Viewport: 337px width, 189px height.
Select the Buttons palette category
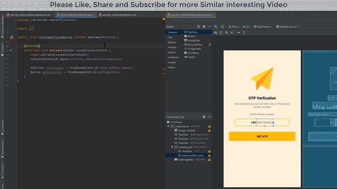pyautogui.click(x=172, y=42)
